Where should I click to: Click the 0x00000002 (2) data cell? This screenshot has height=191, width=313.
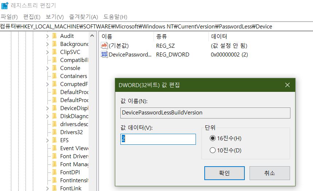(x=229, y=54)
